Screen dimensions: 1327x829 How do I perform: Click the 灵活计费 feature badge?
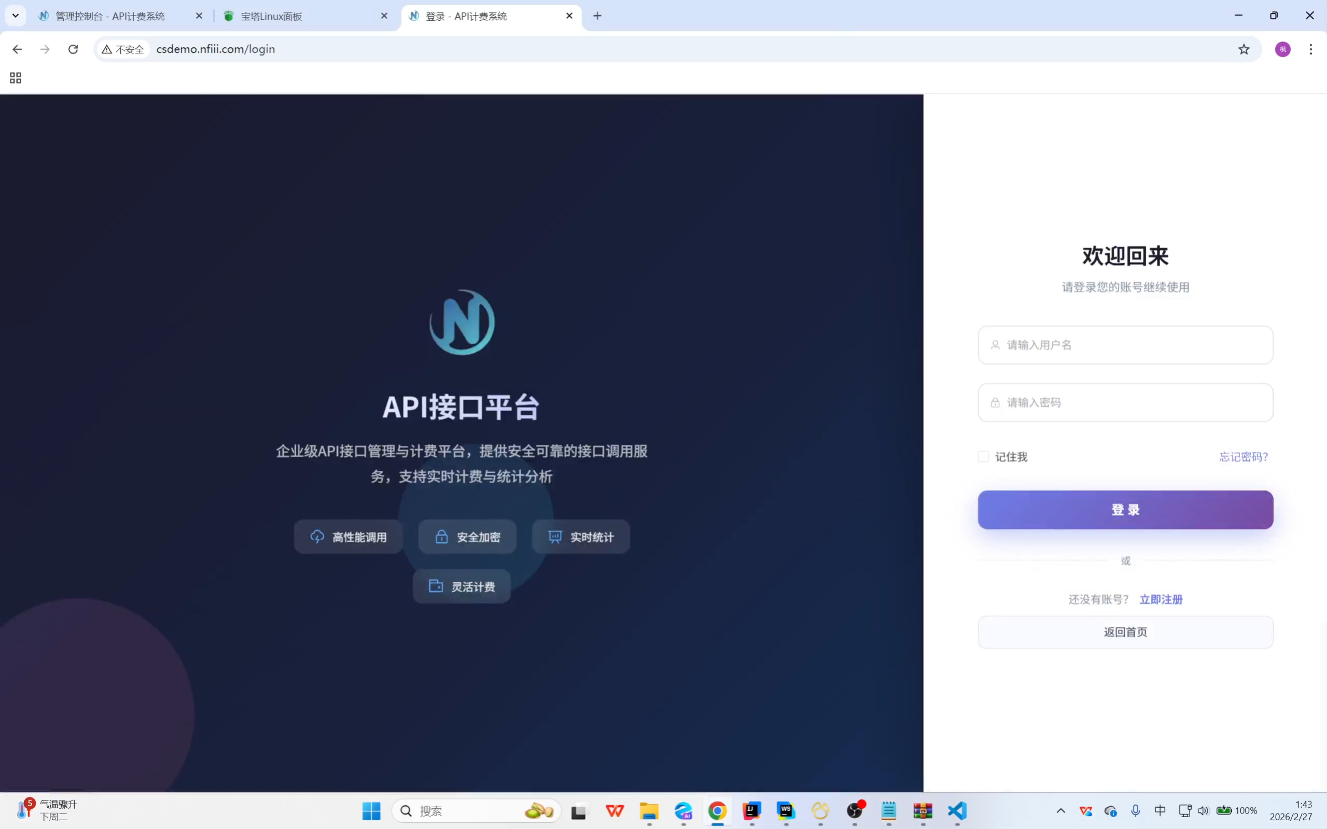462,587
